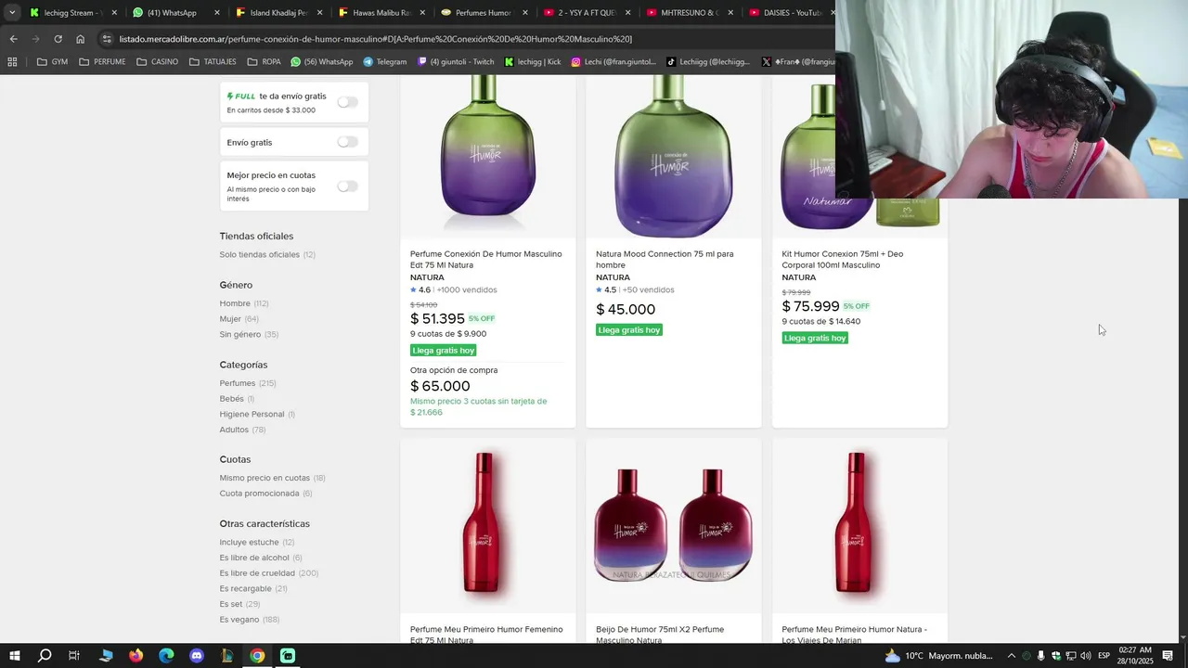
Task: Focus the MercadoLibre URL address bar
Action: pyautogui.click(x=464, y=39)
